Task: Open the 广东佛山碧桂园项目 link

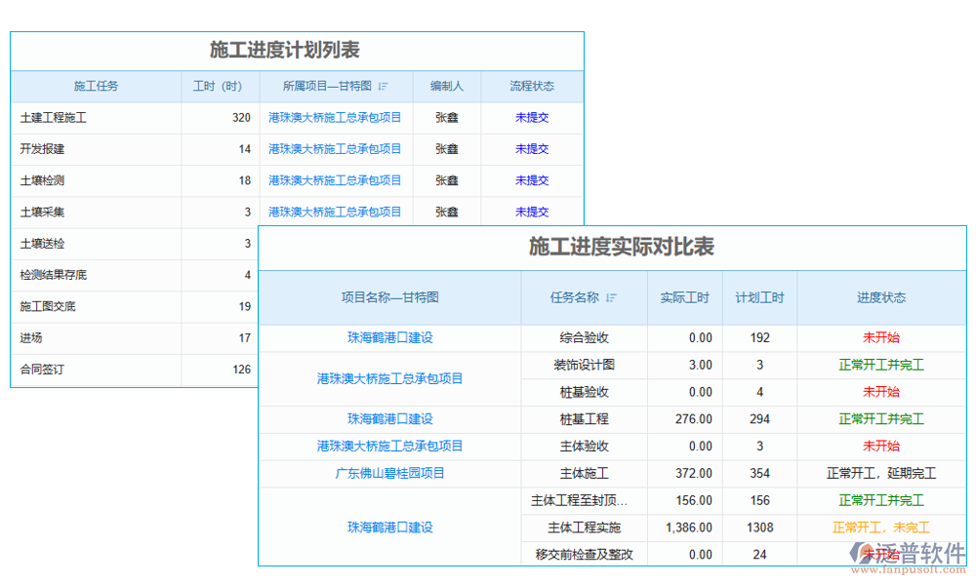Action: click(x=388, y=473)
